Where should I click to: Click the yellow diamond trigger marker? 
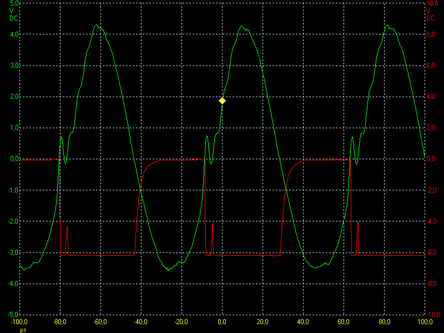pyautogui.click(x=223, y=101)
